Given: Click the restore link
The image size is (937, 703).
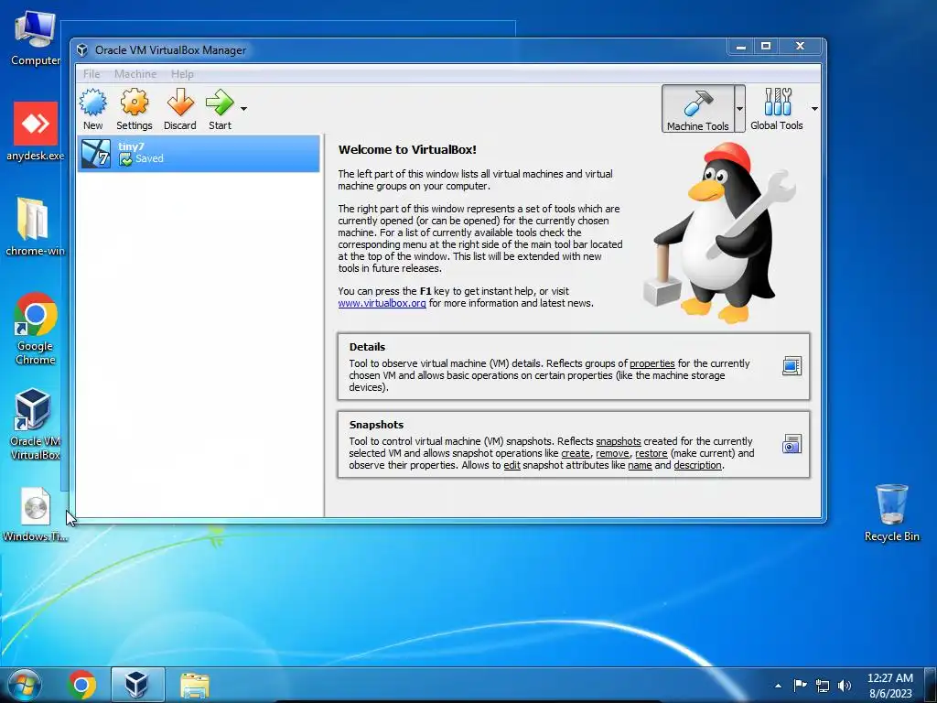Looking at the screenshot, I should point(652,453).
